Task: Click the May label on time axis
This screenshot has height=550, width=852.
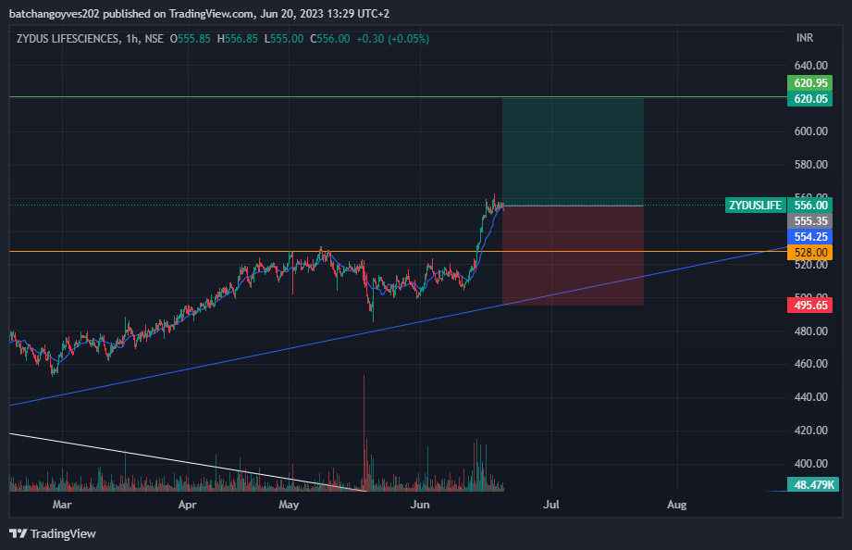Action: [x=289, y=505]
